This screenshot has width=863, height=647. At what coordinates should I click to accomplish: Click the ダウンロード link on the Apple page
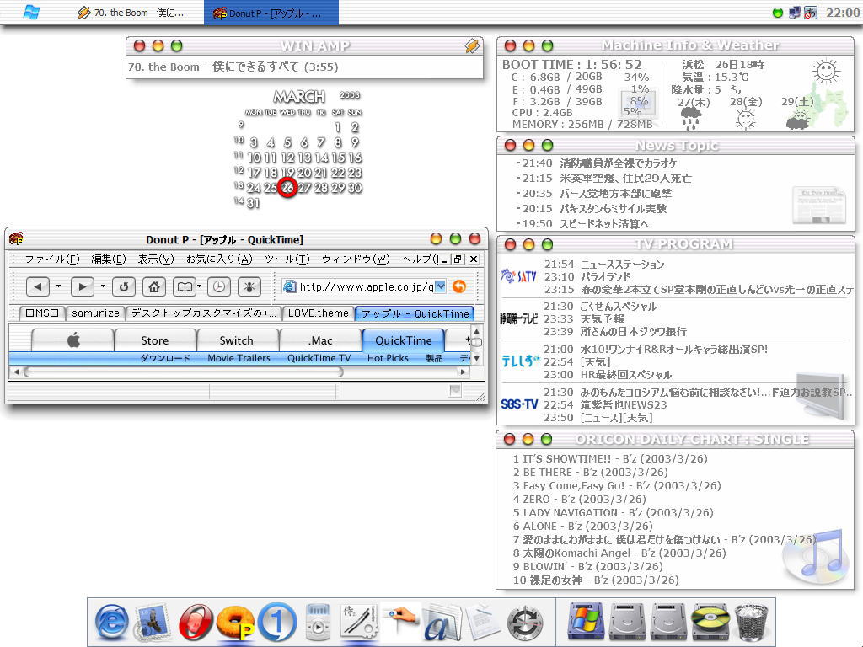pos(165,358)
